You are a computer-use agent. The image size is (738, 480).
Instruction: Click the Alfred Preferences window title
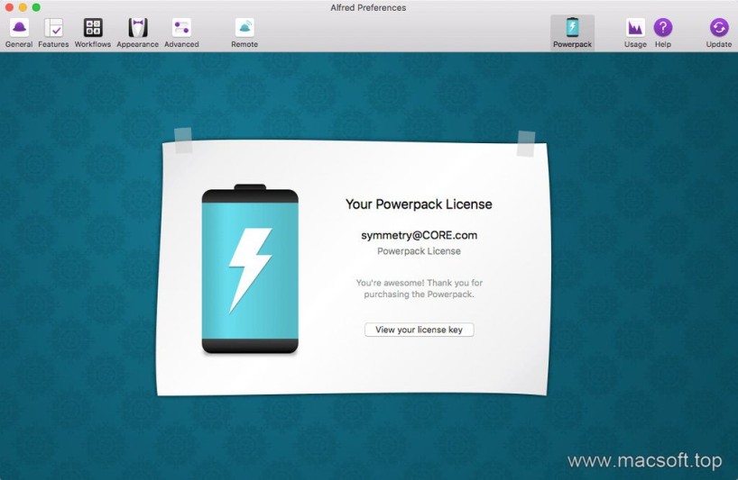[x=368, y=7]
